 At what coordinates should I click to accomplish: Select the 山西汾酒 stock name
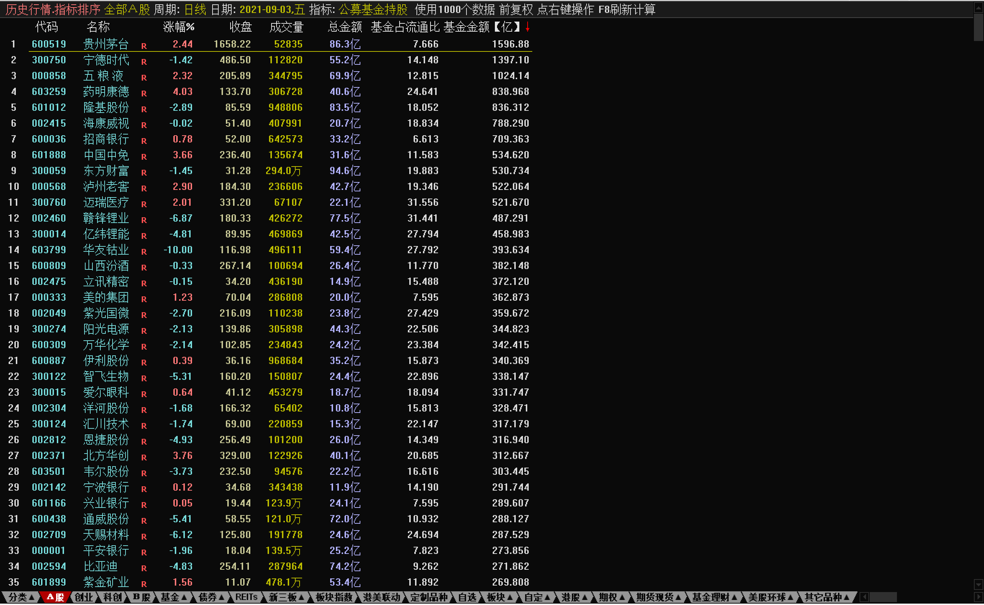coord(106,266)
